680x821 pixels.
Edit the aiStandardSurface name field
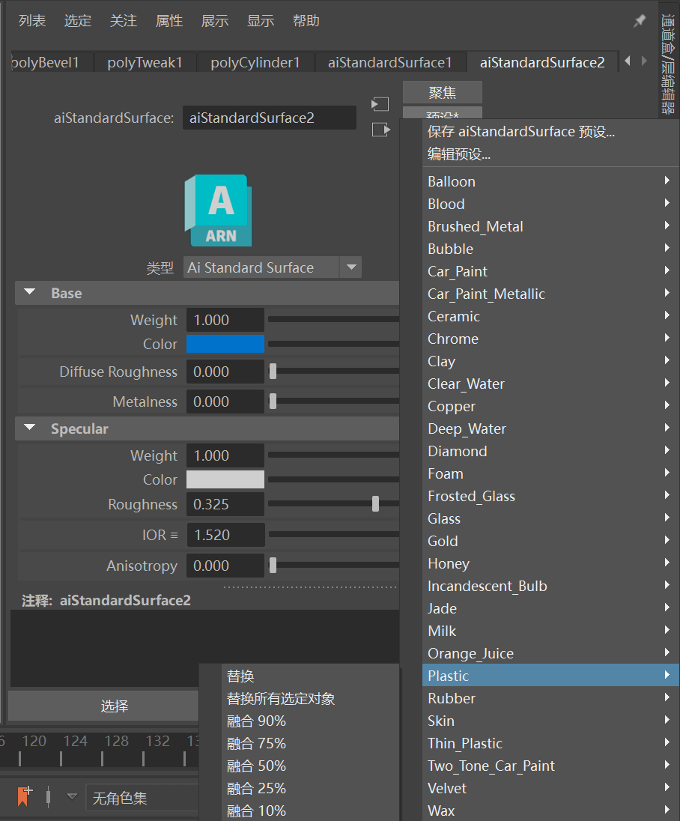(x=269, y=118)
